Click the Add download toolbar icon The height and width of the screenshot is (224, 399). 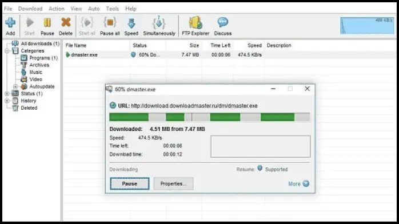tap(10, 26)
